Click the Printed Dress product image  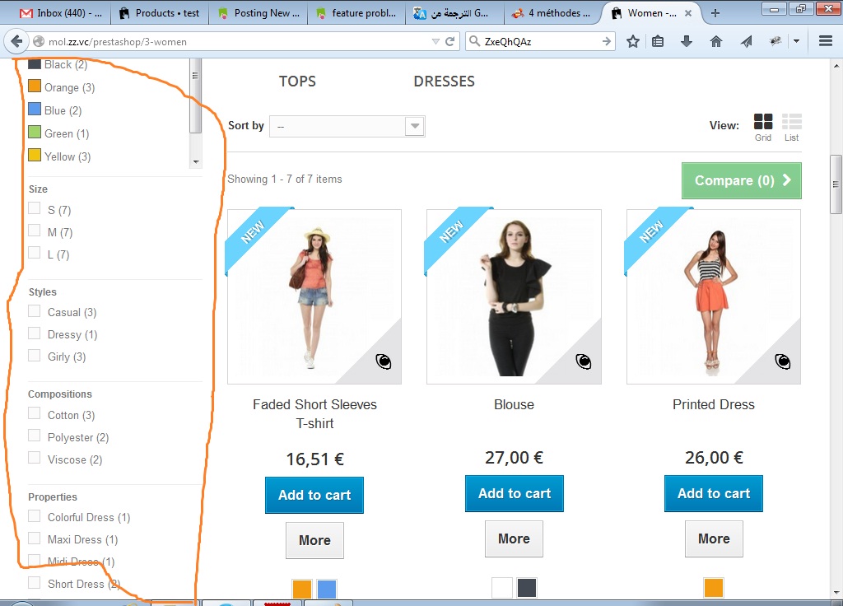[x=714, y=296]
